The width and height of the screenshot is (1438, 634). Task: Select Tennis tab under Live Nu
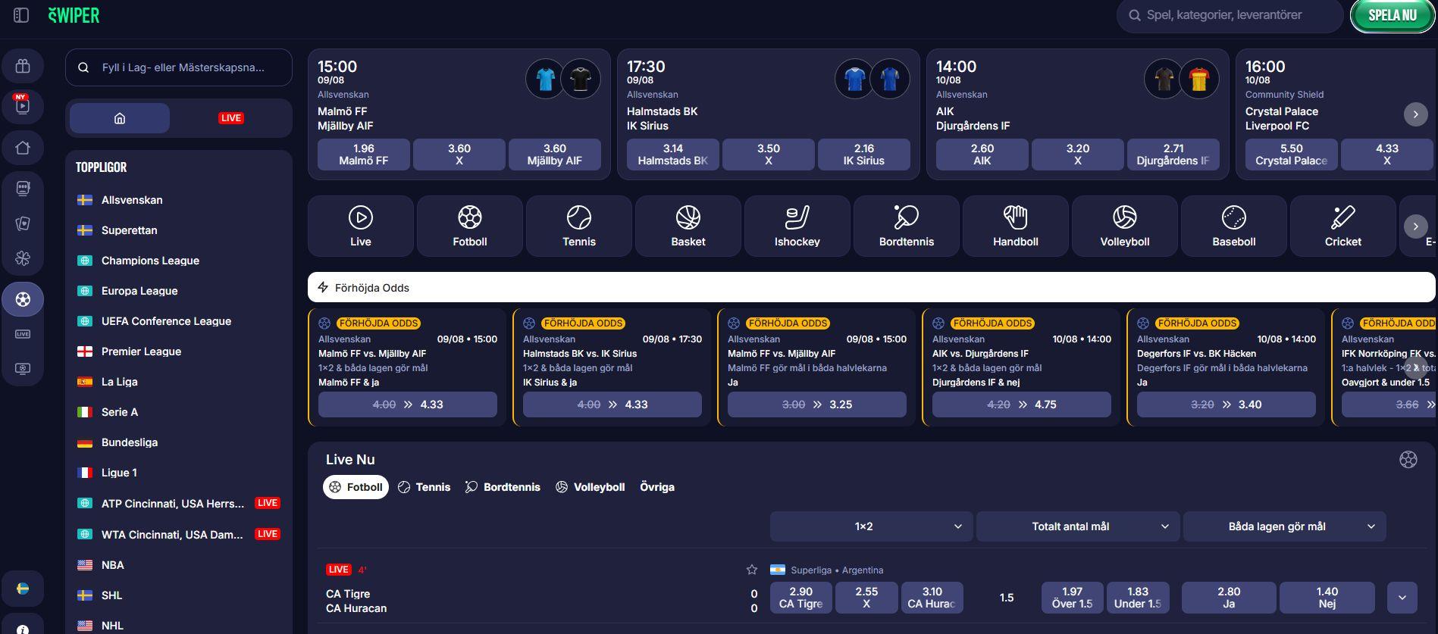[425, 487]
